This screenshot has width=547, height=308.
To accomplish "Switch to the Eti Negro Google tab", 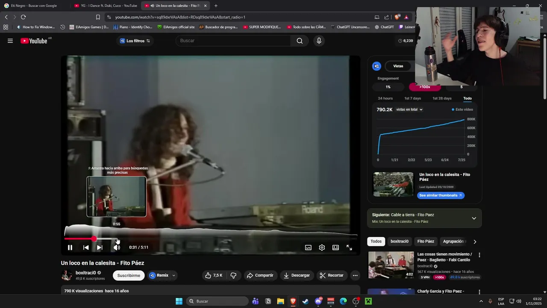I will coord(34,6).
